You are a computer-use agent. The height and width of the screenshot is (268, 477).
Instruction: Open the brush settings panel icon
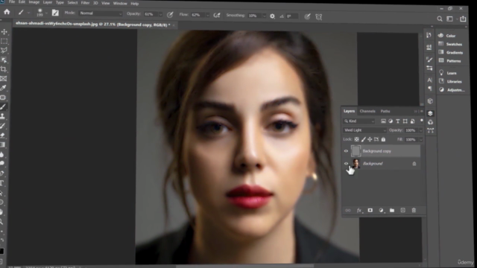55,13
